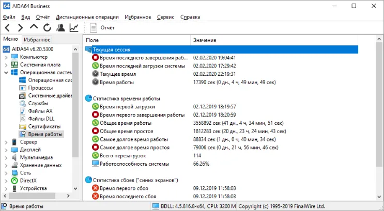Viewport: 384px width, 211px height.
Task: Select the Работоспособность системы row
Action: [221, 164]
